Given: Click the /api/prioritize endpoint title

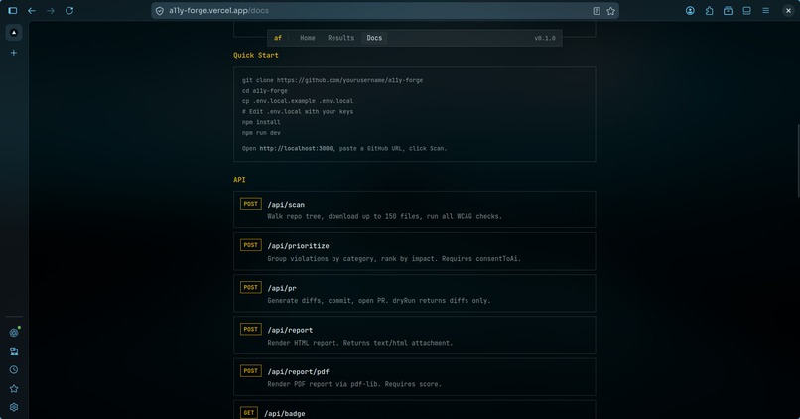Looking at the screenshot, I should pos(298,246).
